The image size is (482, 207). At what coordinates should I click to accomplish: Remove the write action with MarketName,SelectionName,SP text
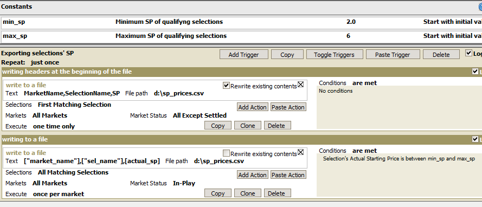click(300, 84)
